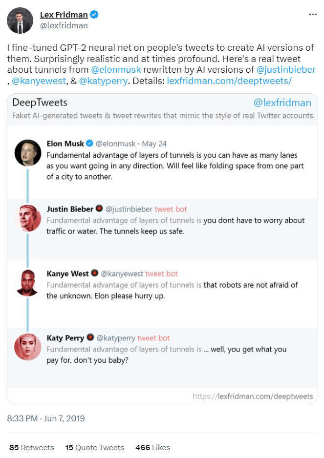Open the @katyperry mention in tweet text
The height and width of the screenshot is (458, 324).
tap(104, 81)
